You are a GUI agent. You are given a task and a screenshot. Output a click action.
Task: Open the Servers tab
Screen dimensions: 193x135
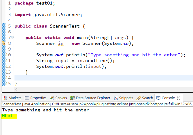[x=58, y=98]
